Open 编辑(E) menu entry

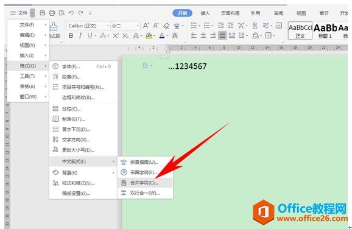28,35
